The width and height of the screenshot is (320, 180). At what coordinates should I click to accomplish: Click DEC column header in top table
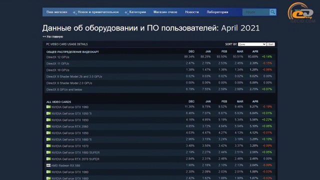point(191,51)
